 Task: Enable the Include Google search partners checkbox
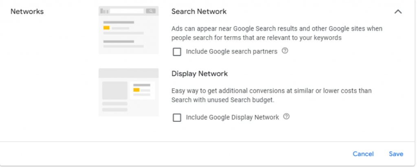pyautogui.click(x=177, y=52)
